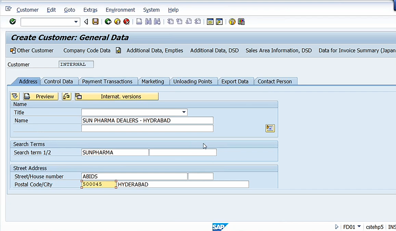The height and width of the screenshot is (231, 396).
Task: Click the green checkmark Enter icon
Action: 13,21
